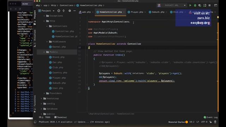Expand the Providers folder
The height and width of the screenshot is (127, 226).
[44, 93]
